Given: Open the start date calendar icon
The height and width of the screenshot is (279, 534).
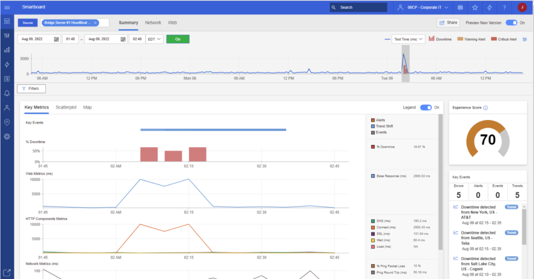Looking at the screenshot, I should pos(56,39).
